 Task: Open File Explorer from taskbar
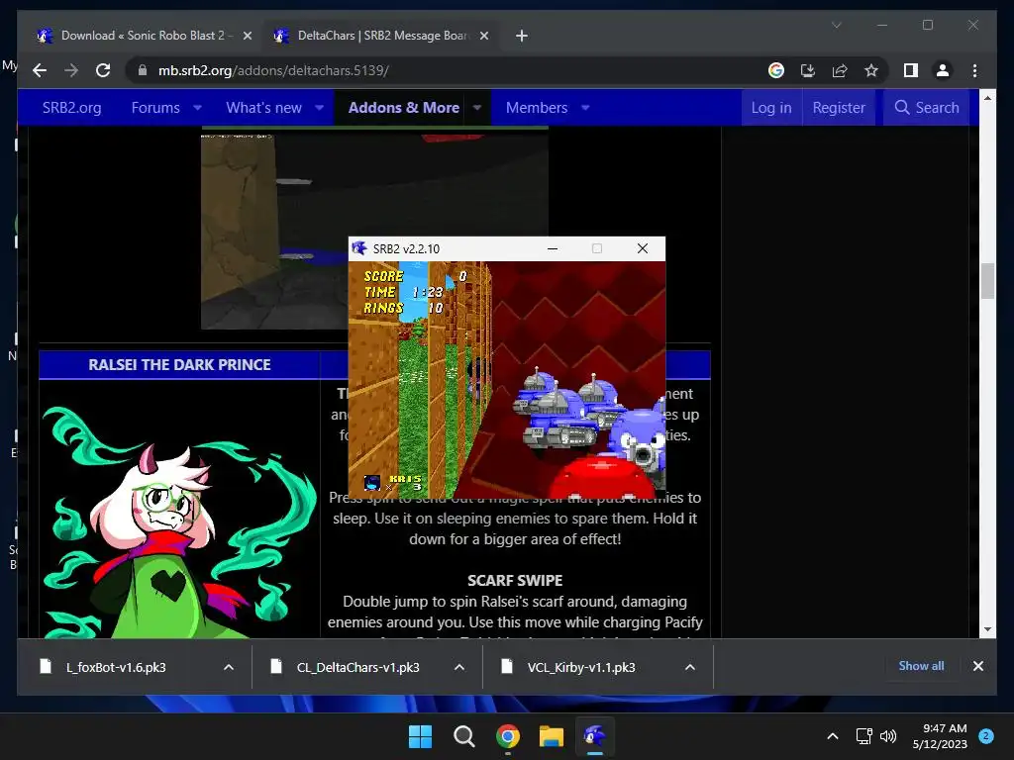(x=552, y=736)
